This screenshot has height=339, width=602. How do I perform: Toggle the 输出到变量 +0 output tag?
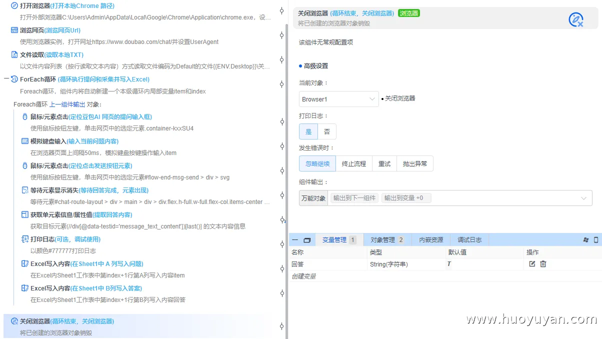click(x=406, y=198)
